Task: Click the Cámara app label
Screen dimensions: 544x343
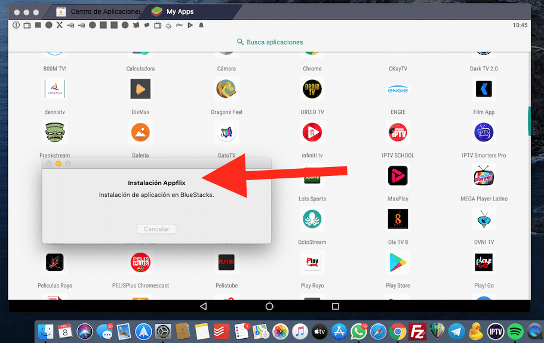Action: point(226,69)
